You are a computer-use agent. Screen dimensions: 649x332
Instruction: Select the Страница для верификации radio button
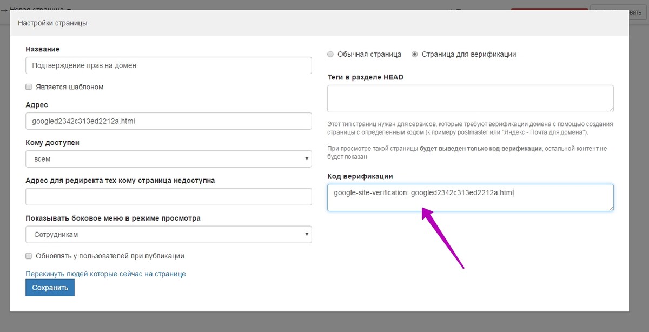click(x=415, y=54)
